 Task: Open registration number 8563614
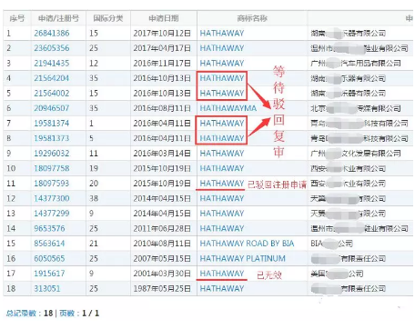pos(49,244)
